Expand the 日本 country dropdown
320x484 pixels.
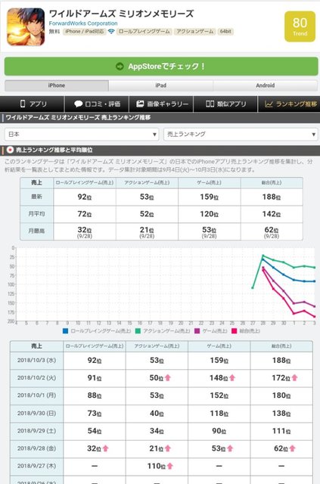pyautogui.click(x=82, y=135)
